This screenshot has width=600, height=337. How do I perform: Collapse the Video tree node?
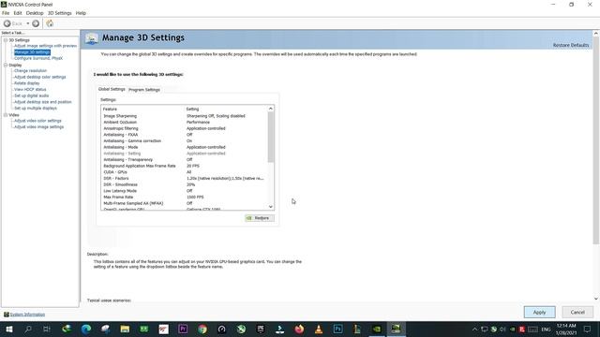[6, 115]
